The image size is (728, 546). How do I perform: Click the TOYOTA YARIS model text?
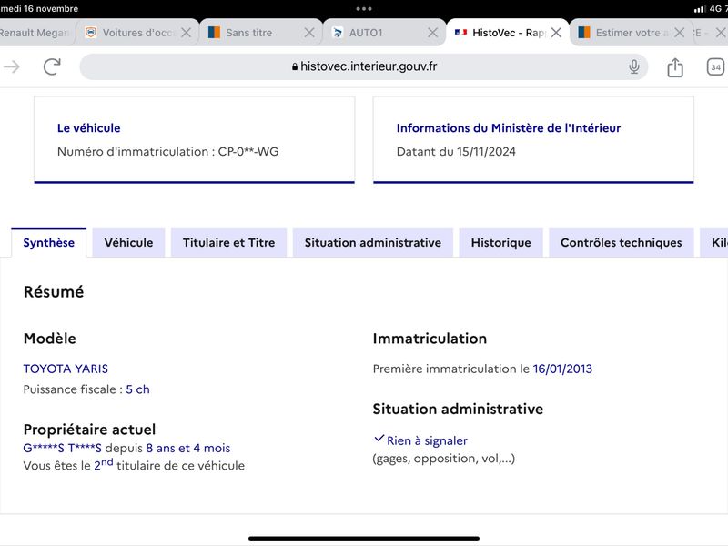pyautogui.click(x=66, y=369)
